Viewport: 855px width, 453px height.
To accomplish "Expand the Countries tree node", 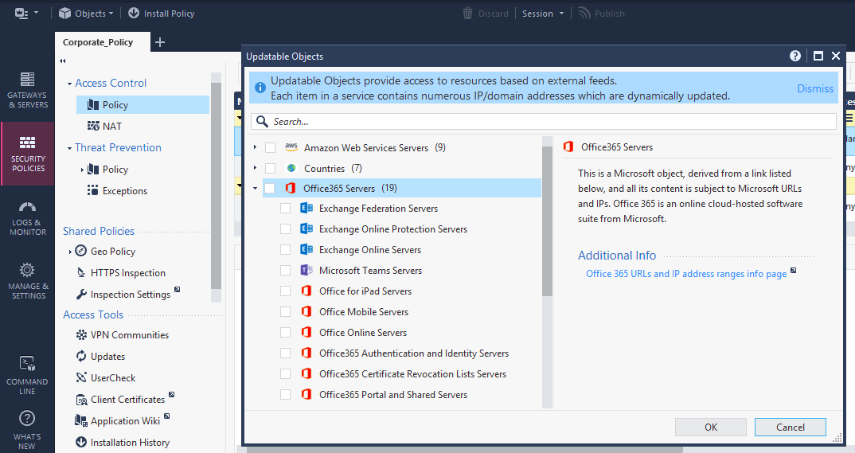I will 255,169.
